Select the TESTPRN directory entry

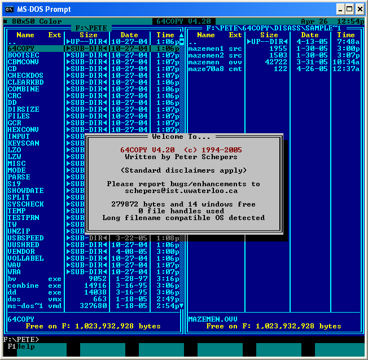[x=46, y=218]
